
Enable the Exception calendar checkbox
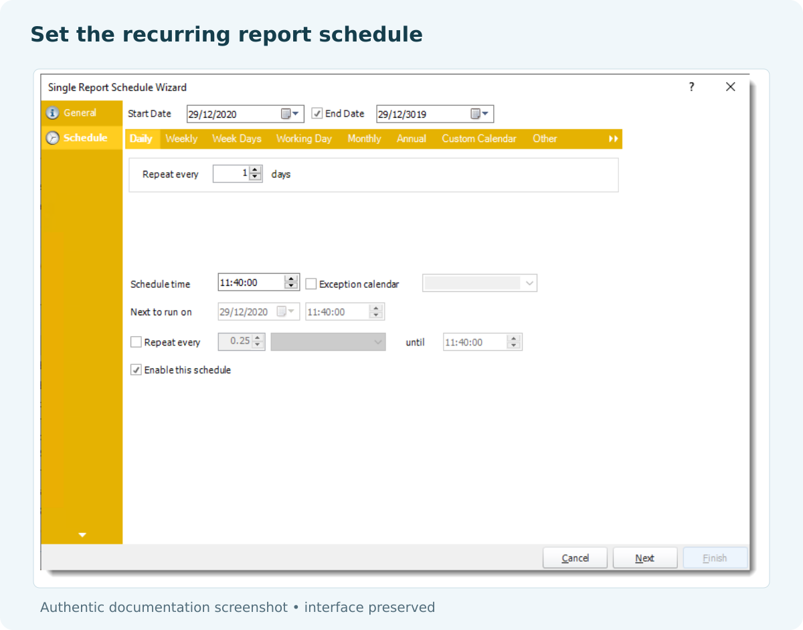[311, 284]
